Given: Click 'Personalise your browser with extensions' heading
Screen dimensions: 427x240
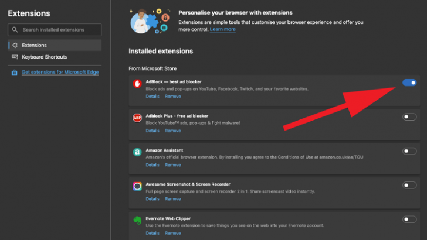Looking at the screenshot, I should pos(235,13).
